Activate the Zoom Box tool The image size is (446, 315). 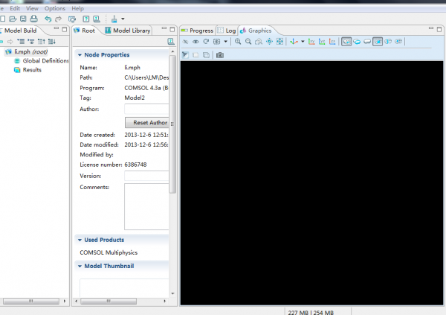(x=259, y=42)
